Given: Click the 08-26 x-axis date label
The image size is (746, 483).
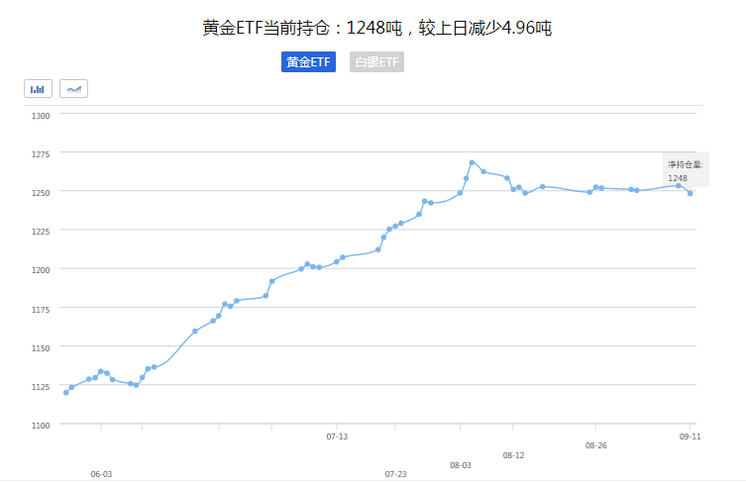Looking at the screenshot, I should pyautogui.click(x=595, y=445).
